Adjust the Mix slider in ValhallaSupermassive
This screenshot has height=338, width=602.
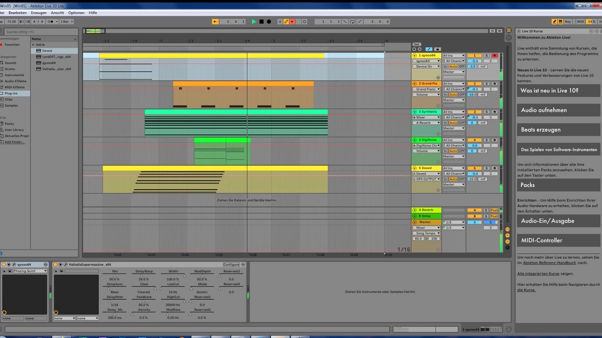pos(115,275)
